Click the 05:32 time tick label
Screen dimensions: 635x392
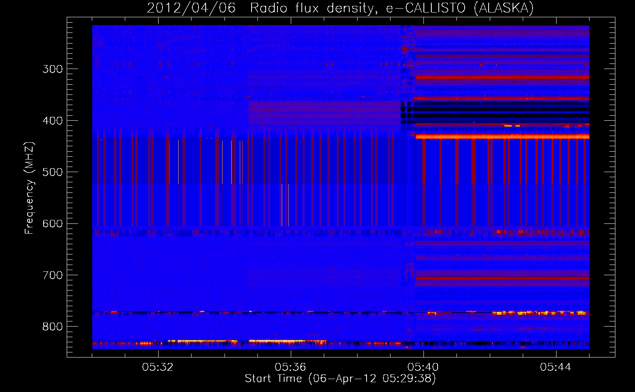158,367
